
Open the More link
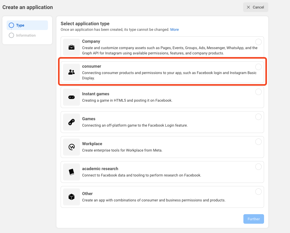(174, 29)
